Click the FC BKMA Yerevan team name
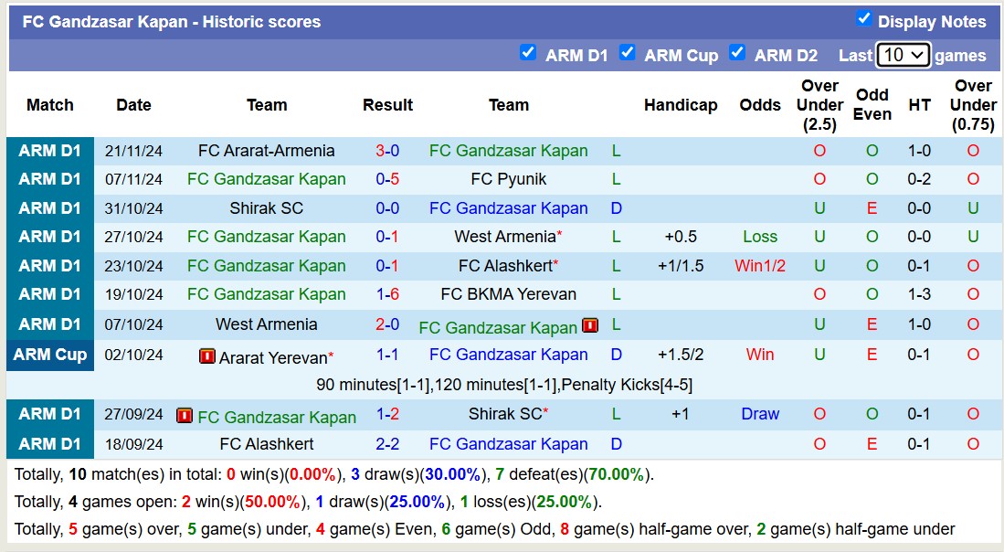This screenshot has height=552, width=1004. (509, 294)
